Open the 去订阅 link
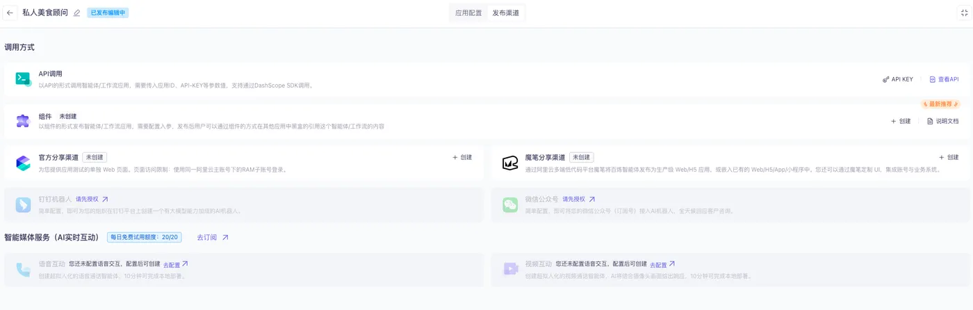Image resolution: width=973 pixels, height=310 pixels. click(x=207, y=237)
